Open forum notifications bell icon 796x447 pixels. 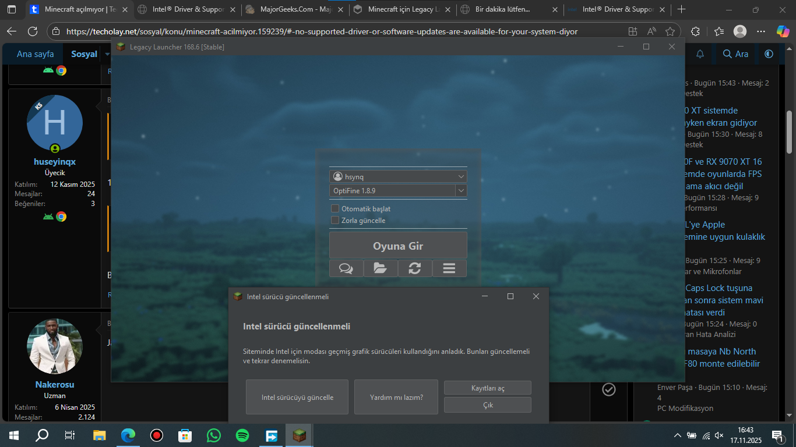coord(700,54)
